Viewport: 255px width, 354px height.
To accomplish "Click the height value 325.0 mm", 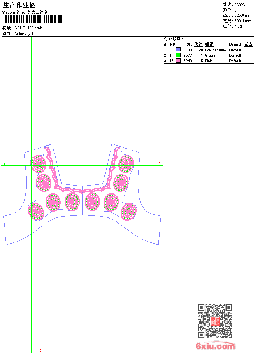I will [243, 16].
